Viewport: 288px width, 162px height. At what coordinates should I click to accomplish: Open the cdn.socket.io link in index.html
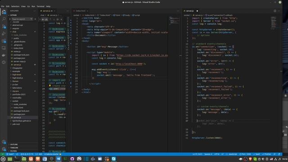click(142, 55)
